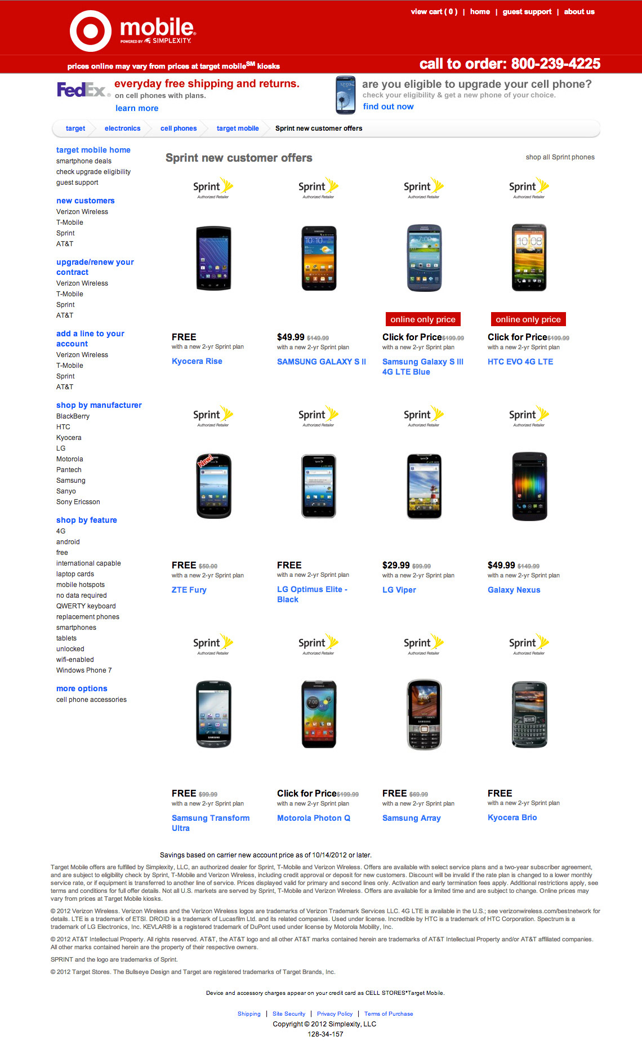Click the HTC EVO 4G LTE phone image

529,257
